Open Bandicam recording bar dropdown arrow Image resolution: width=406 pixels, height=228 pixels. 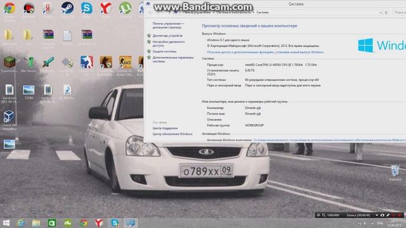[x=377, y=215]
